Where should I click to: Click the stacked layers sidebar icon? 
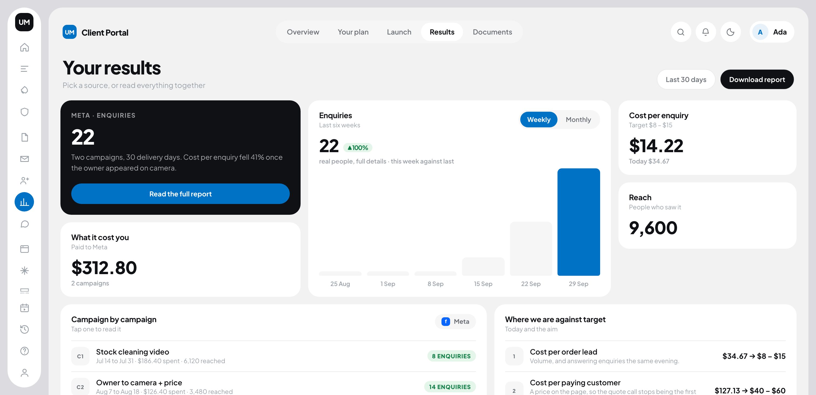click(24, 291)
